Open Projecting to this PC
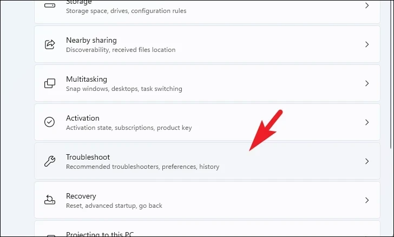Viewport: 394px width, 237px height. click(x=207, y=229)
